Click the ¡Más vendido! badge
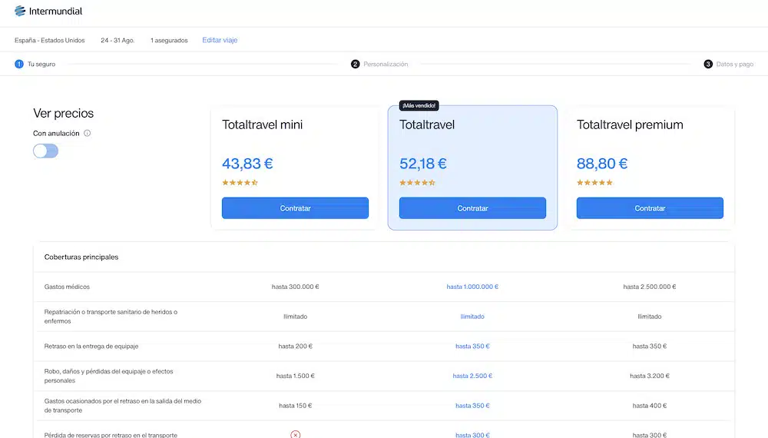The image size is (768, 438). pyautogui.click(x=419, y=105)
